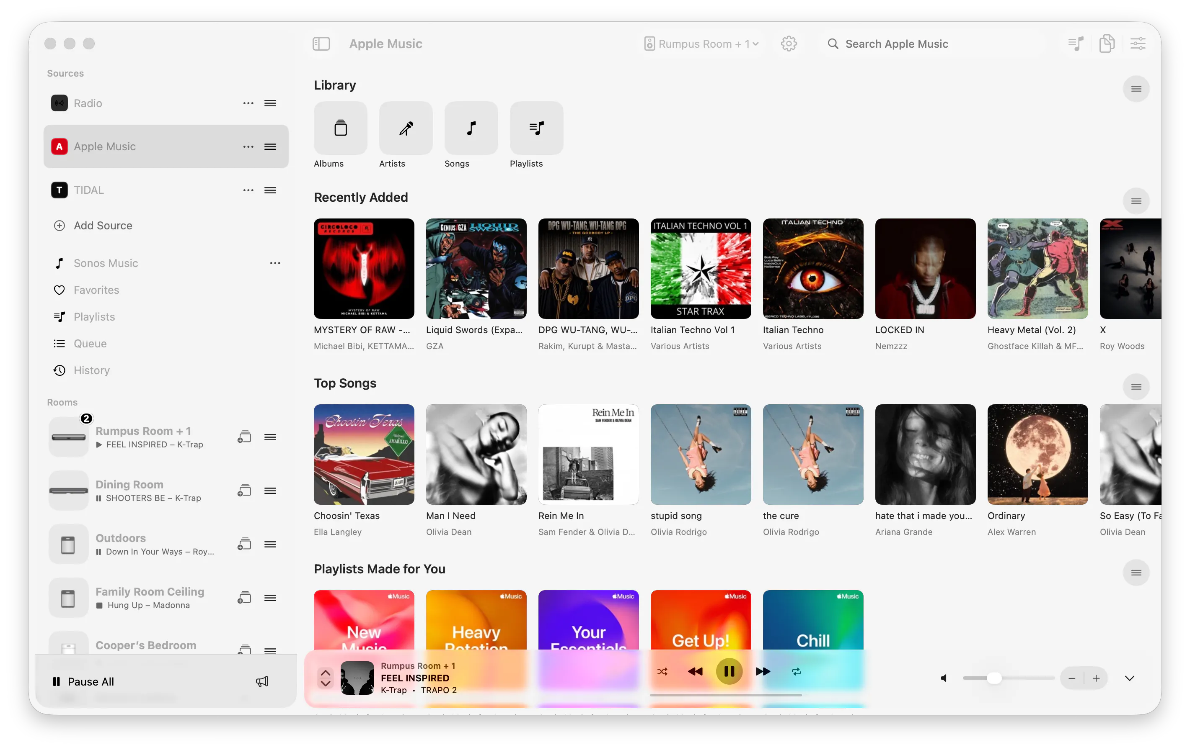Open the Heavy Metal (Vol. 2) album
This screenshot has width=1190, height=750.
pos(1037,268)
